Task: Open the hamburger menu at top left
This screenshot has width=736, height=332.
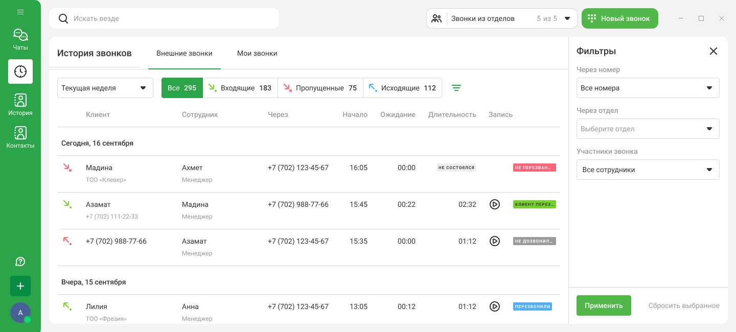Action: pos(20,12)
